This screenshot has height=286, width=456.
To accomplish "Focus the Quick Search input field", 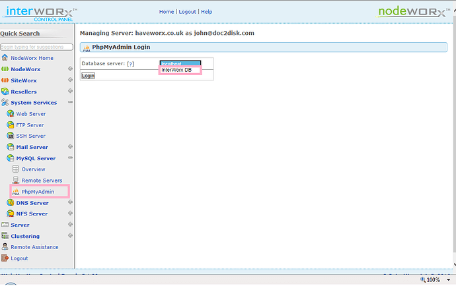I will click(36, 47).
